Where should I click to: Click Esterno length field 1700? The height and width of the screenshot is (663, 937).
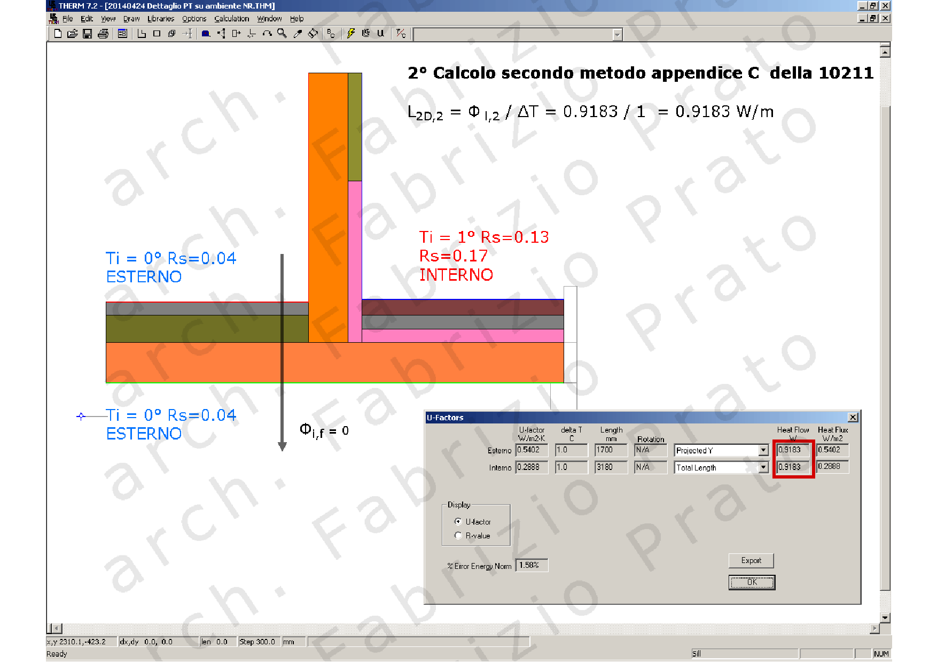point(611,450)
